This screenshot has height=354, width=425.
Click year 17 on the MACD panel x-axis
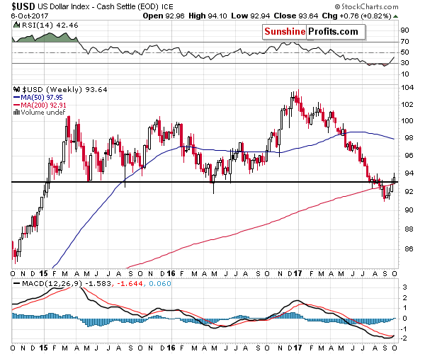(x=297, y=348)
